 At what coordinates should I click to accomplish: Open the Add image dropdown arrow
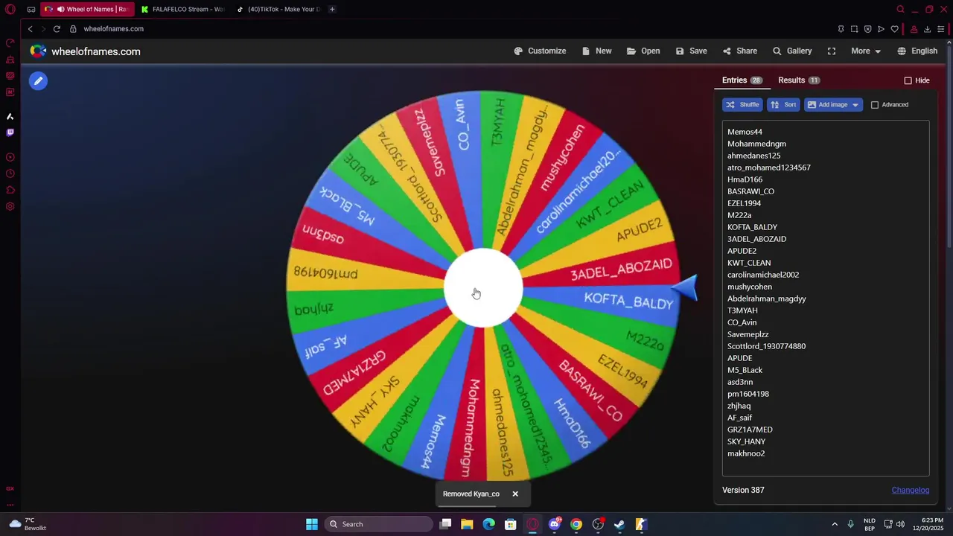tap(855, 105)
